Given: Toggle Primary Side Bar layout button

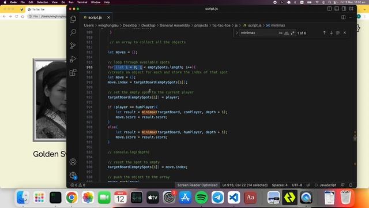Looking at the screenshot, I should 329,9.
